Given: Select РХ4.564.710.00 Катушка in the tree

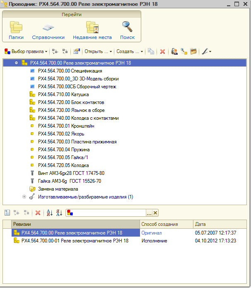Looking at the screenshot, I should pos(63,94).
